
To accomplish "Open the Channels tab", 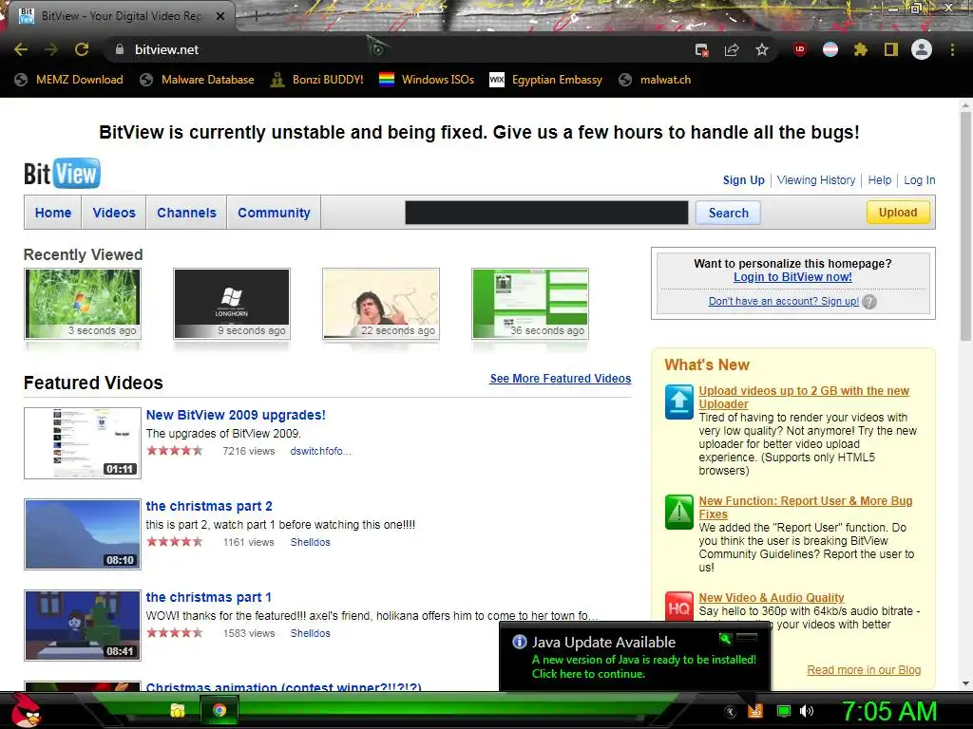I will point(187,213).
